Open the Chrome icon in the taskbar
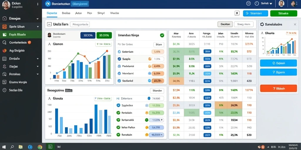This screenshot has height=150, width=301. [40, 147]
